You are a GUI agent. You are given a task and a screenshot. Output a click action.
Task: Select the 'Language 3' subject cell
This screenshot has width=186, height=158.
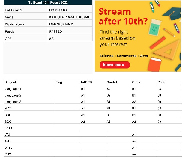pos(29,101)
